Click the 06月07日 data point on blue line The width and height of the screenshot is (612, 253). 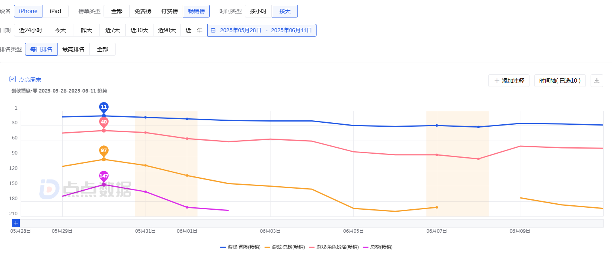[437, 126]
